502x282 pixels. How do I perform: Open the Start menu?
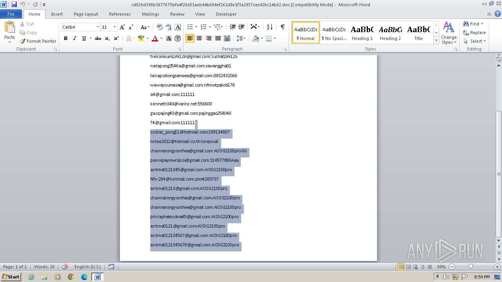pos(11,277)
